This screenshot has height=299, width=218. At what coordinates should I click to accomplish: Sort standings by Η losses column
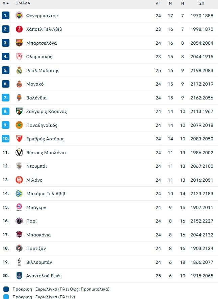pos(183,3)
